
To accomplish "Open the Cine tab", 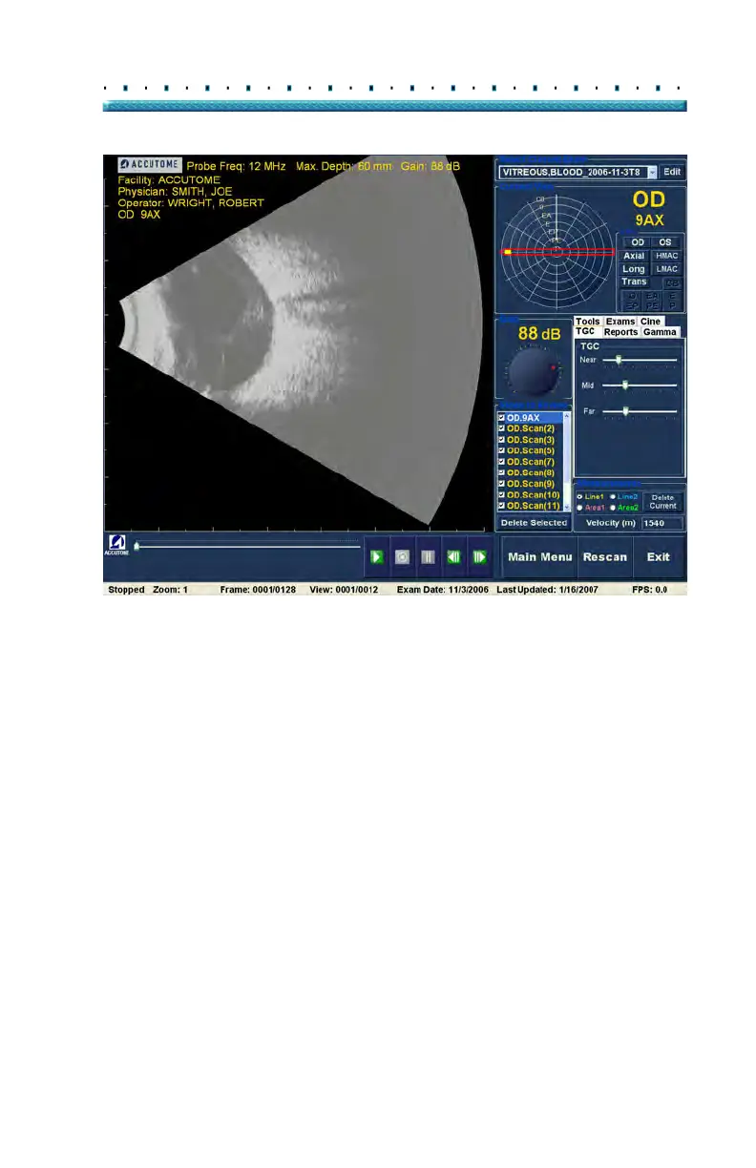I will (x=650, y=322).
